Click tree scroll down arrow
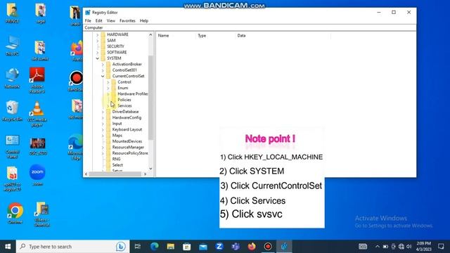Screen dimensions: 450x253 click(150, 169)
